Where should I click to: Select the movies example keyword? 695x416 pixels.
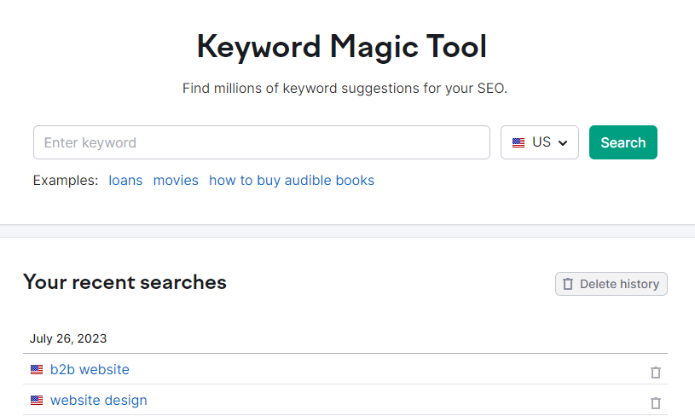(x=176, y=181)
